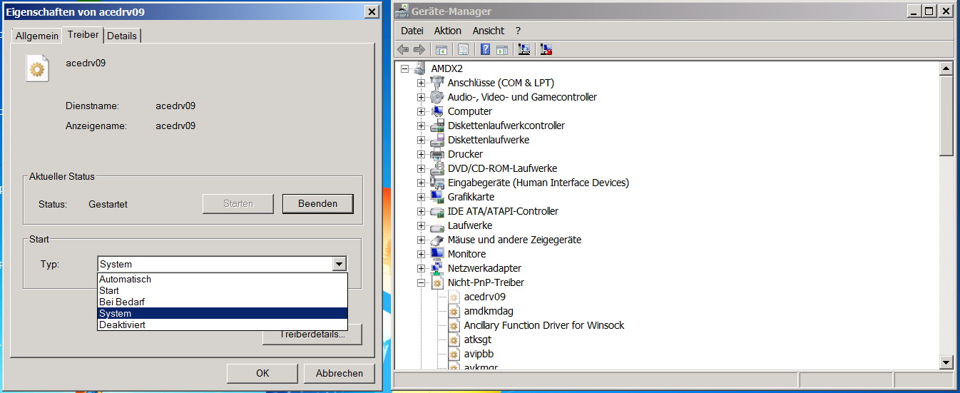Image resolution: width=960 pixels, height=393 pixels.
Task: Click the properties toolbar icon
Action: [x=463, y=49]
